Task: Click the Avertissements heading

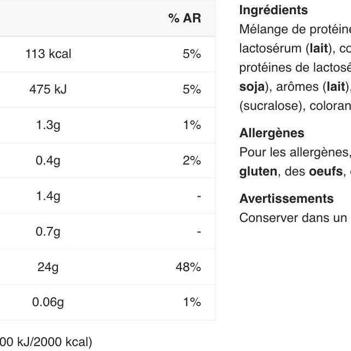Action: click(286, 199)
